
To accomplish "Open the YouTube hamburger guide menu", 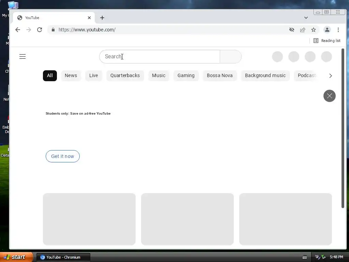I will (x=22, y=57).
